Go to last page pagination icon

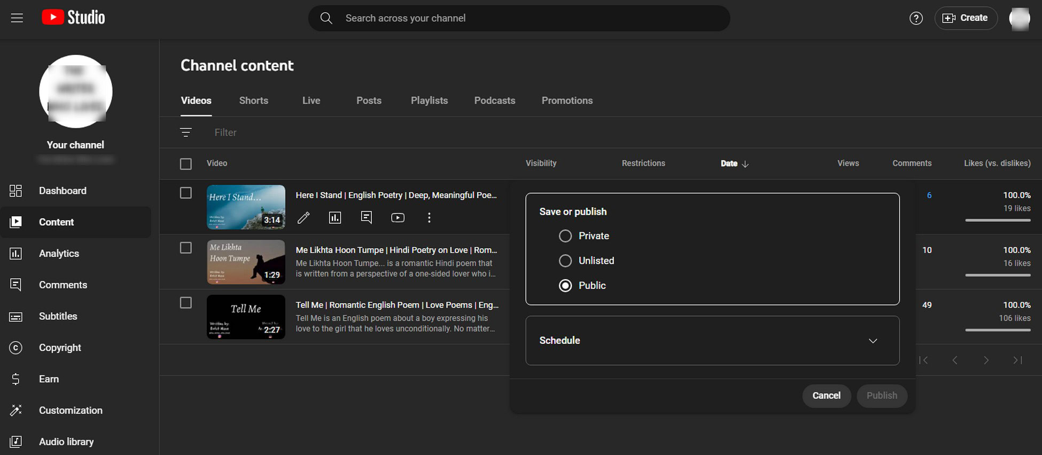1018,360
